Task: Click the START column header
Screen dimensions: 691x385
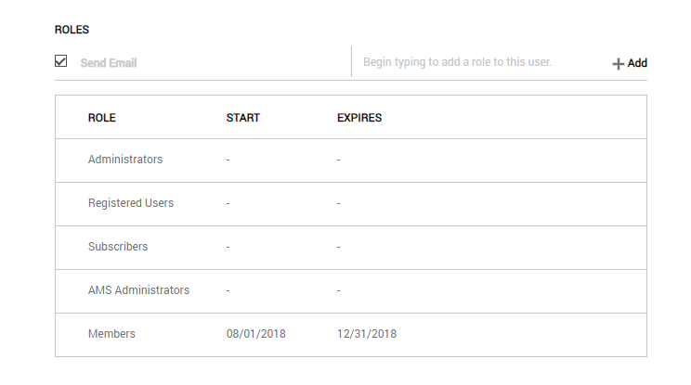Action: (242, 118)
